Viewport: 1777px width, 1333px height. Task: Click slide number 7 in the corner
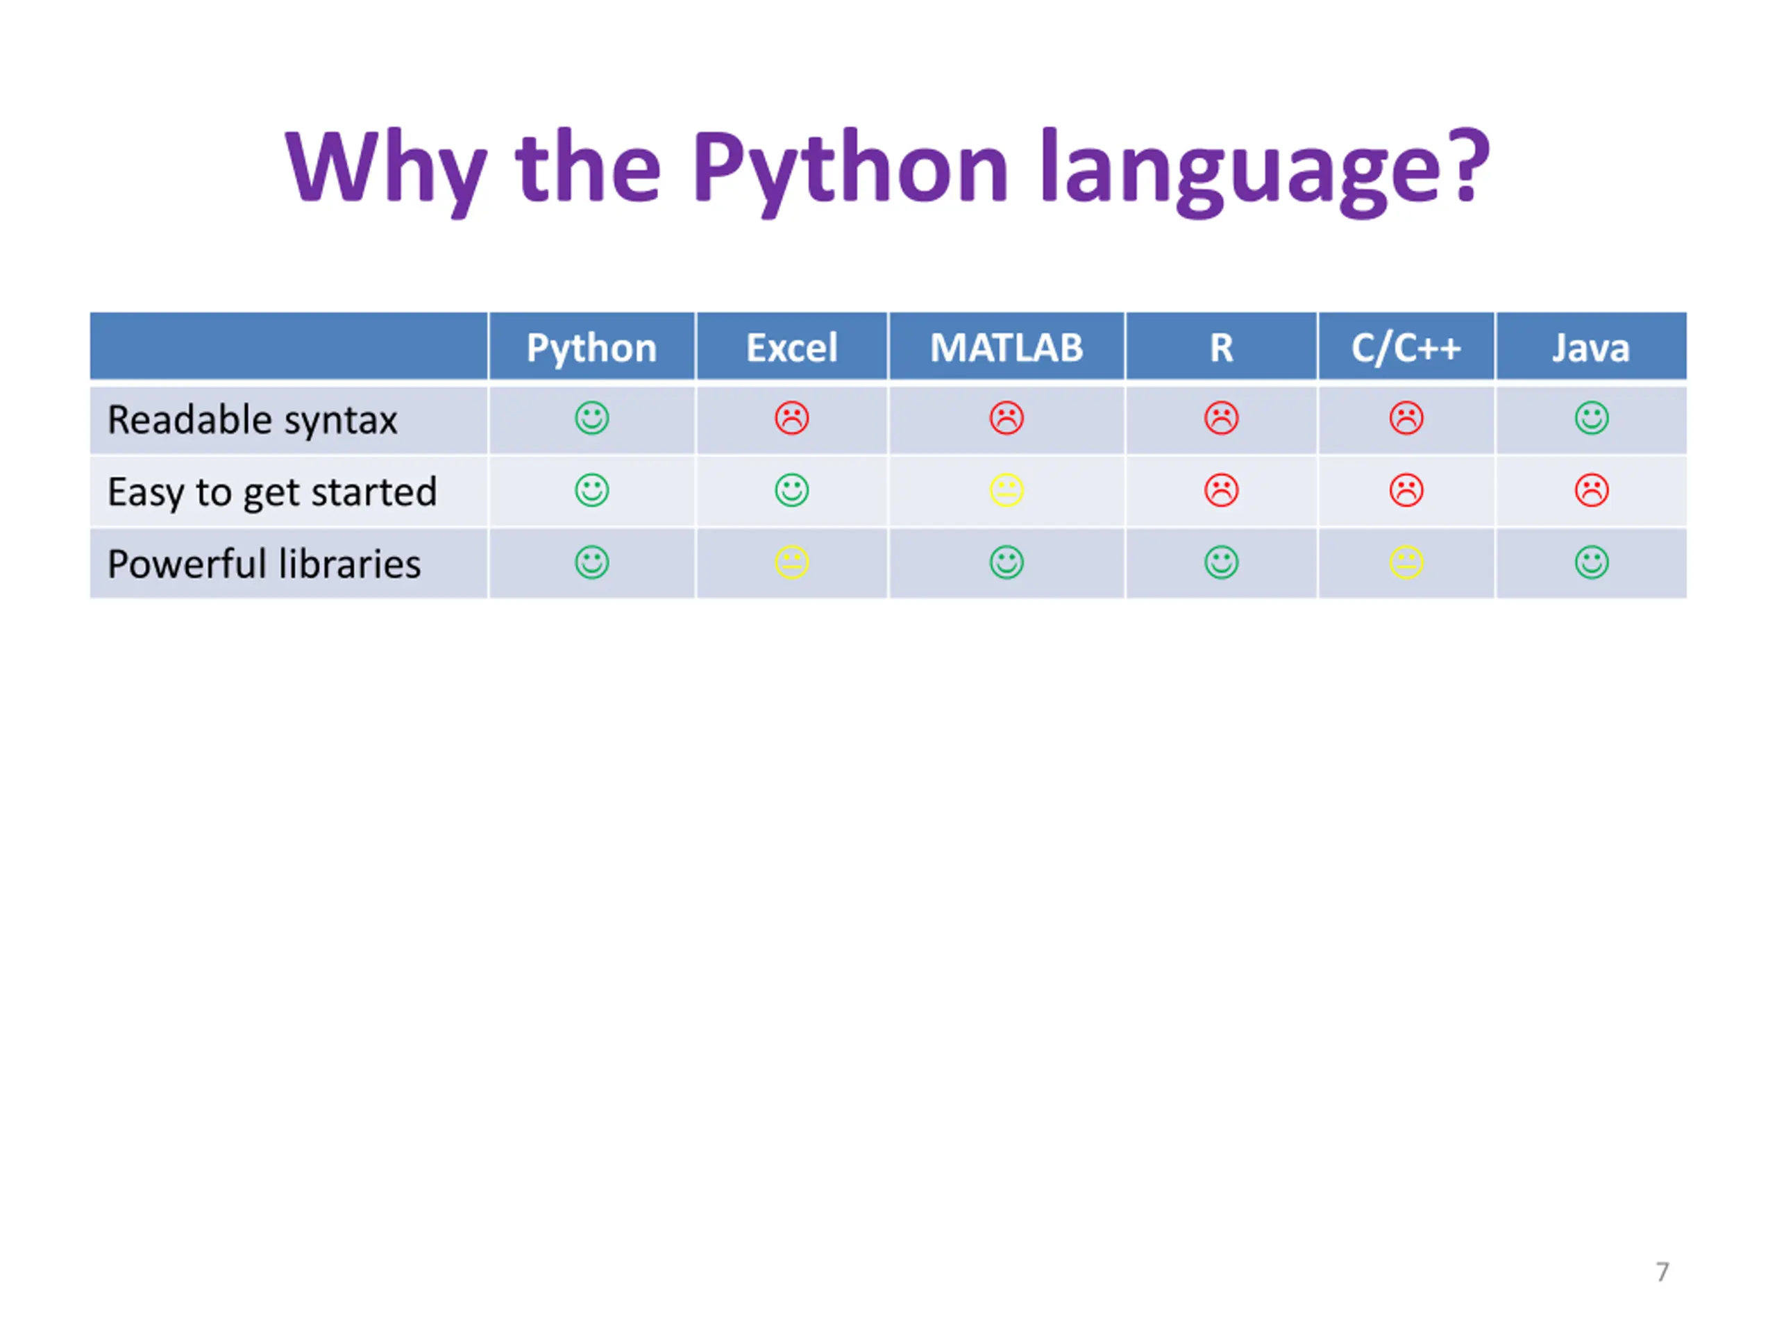coord(1662,1272)
